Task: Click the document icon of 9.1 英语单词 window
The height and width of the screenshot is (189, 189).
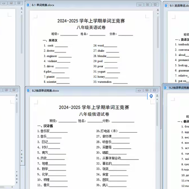Action: (166, 6)
